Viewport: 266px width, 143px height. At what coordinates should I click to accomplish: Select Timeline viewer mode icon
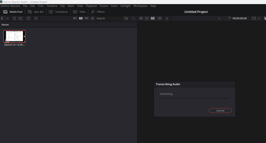pos(153,18)
